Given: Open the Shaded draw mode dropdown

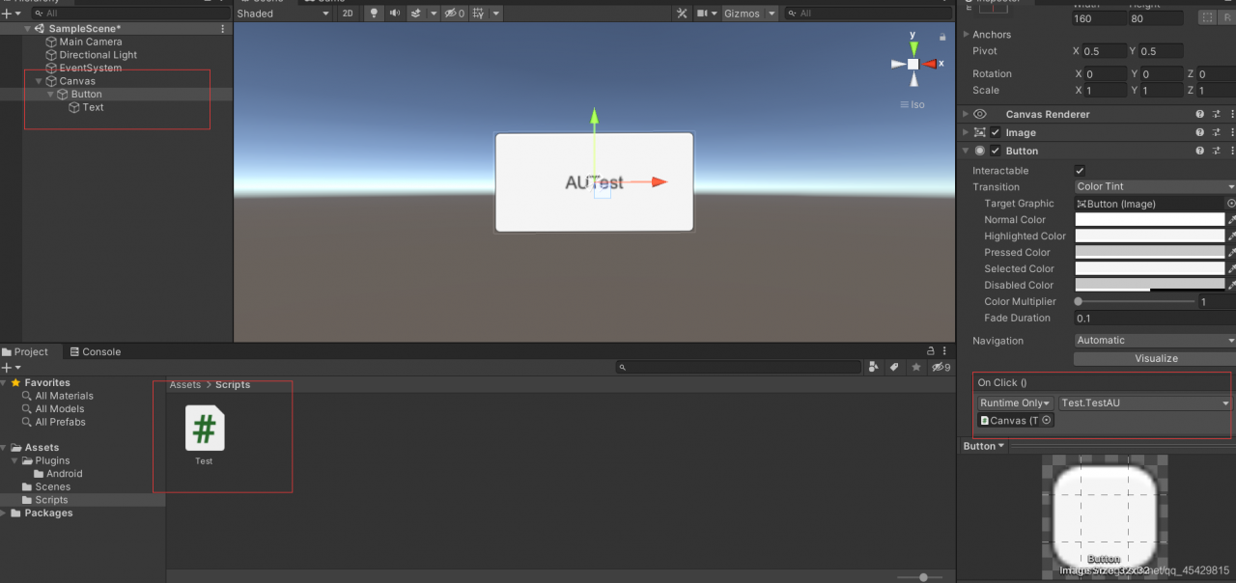Looking at the screenshot, I should 284,14.
